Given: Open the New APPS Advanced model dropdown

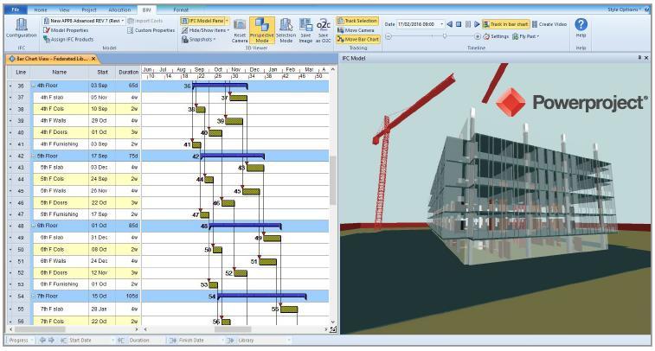Looking at the screenshot, I should coord(123,21).
